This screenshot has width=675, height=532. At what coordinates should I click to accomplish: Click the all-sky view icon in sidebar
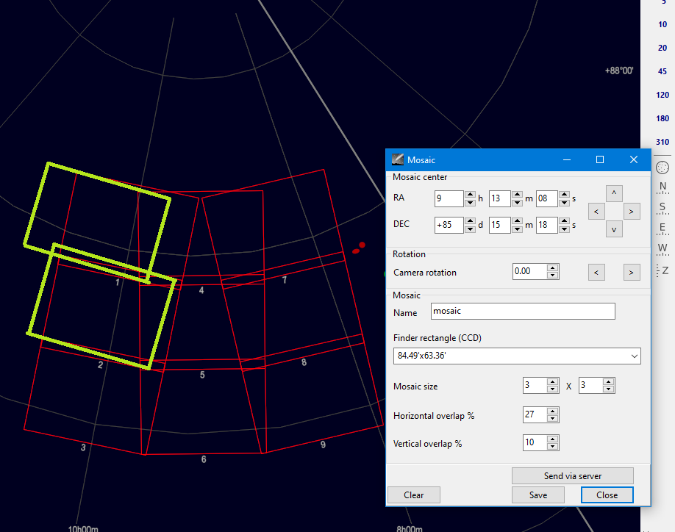pyautogui.click(x=662, y=167)
